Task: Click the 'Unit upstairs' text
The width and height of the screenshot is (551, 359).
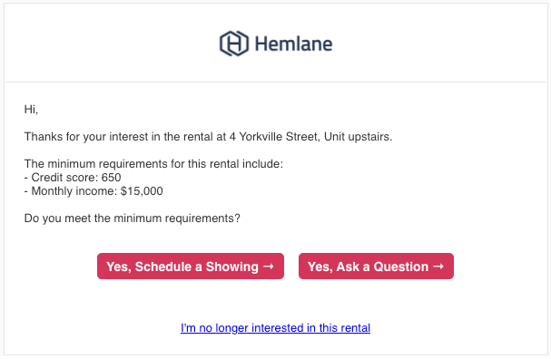Action: [x=358, y=137]
